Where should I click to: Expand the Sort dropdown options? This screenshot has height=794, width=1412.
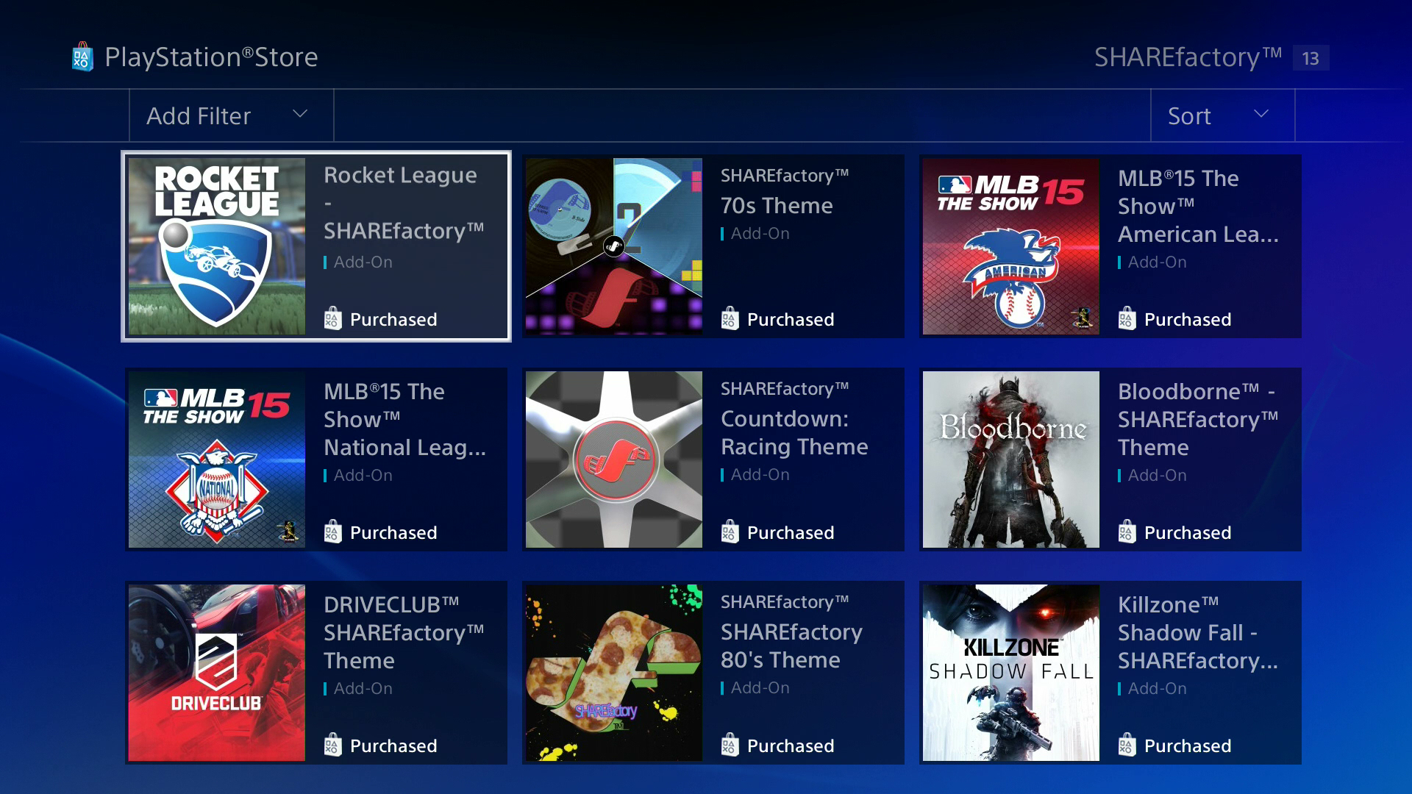coord(1218,116)
